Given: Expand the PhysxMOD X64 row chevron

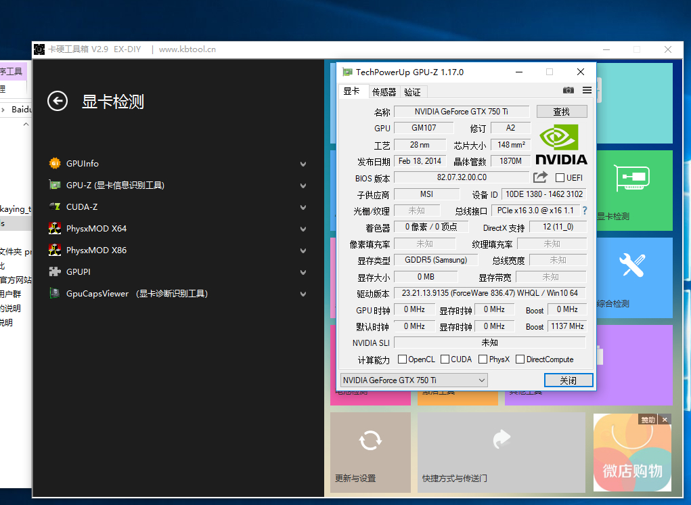Looking at the screenshot, I should pyautogui.click(x=303, y=229).
